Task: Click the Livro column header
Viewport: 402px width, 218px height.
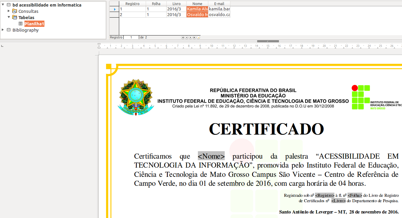Action: click(x=176, y=4)
